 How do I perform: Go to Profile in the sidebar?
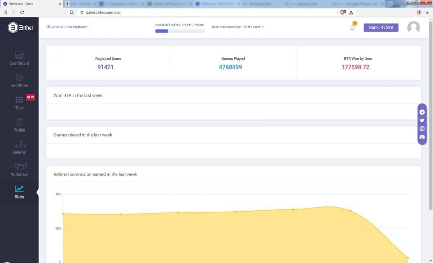pos(19,122)
